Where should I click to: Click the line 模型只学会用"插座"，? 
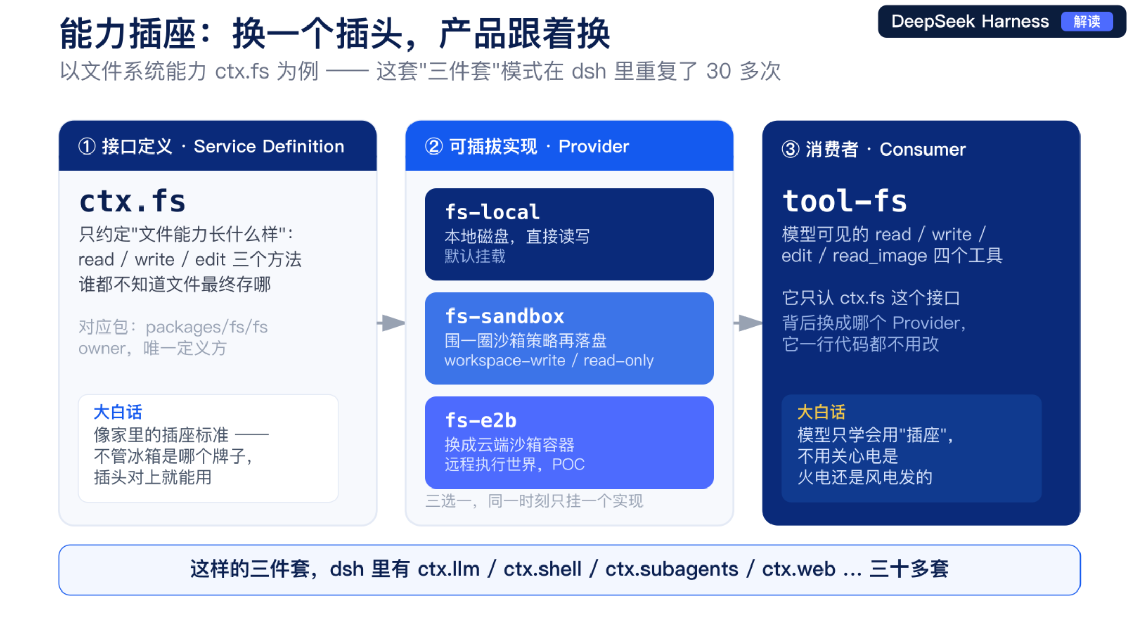pyautogui.click(x=875, y=435)
